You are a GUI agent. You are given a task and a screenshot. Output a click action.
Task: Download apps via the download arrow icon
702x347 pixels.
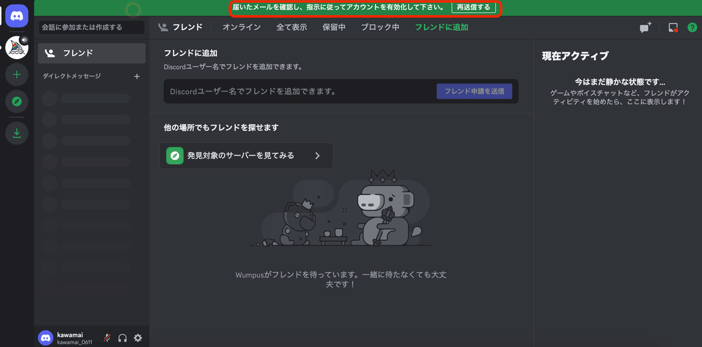(17, 133)
